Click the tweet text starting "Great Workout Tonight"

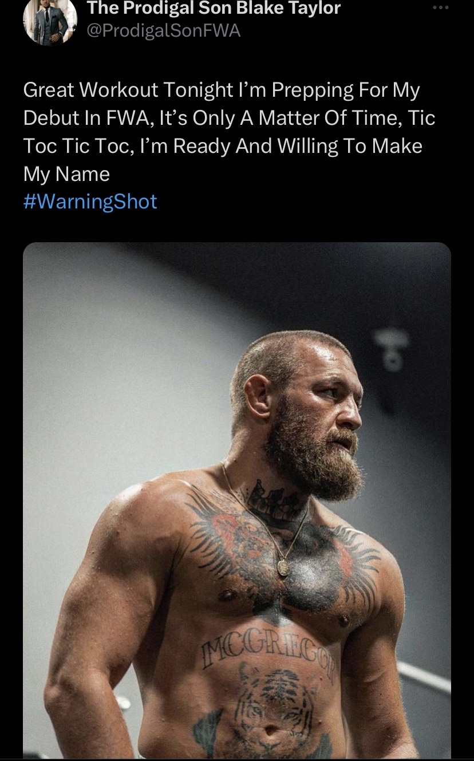point(222,90)
